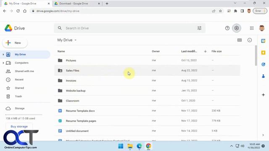
Task: Show search options filter icon
Action: (199, 28)
